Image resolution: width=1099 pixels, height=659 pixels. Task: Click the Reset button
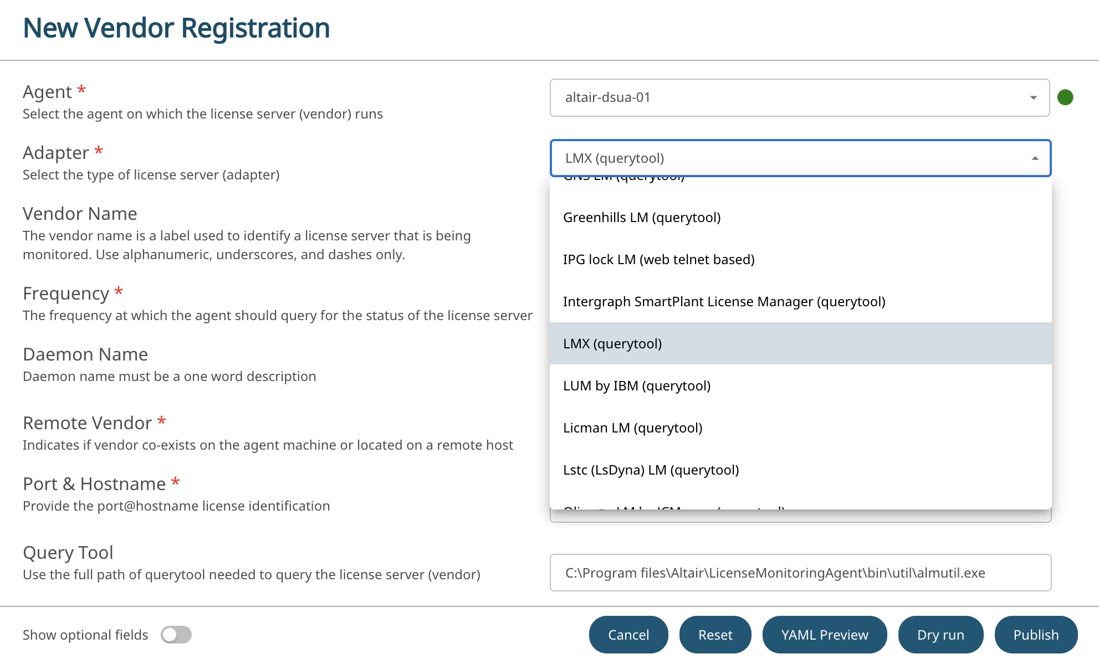point(715,635)
